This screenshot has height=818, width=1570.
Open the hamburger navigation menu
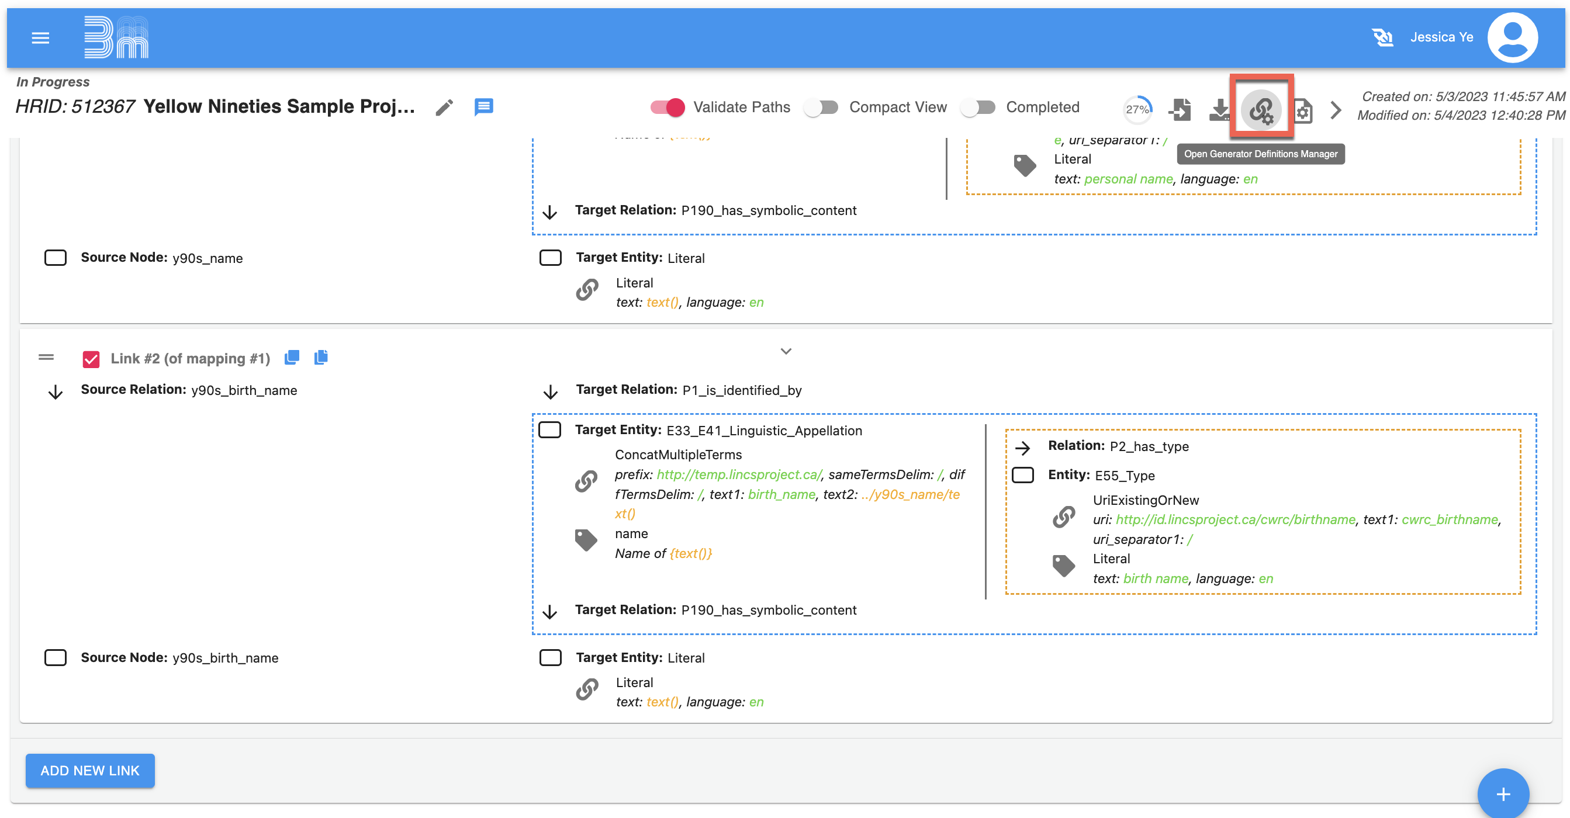tap(40, 38)
